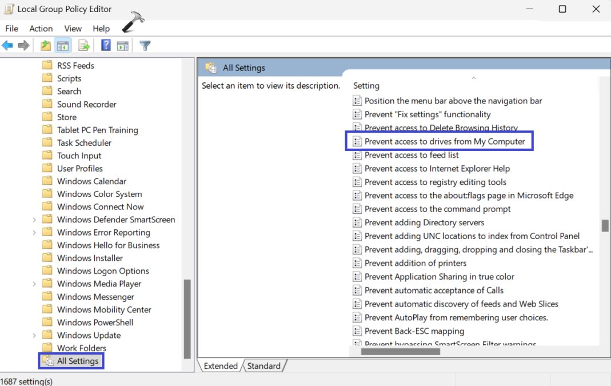Image resolution: width=611 pixels, height=386 pixels.
Task: Open the Help question mark icon
Action: (106, 45)
